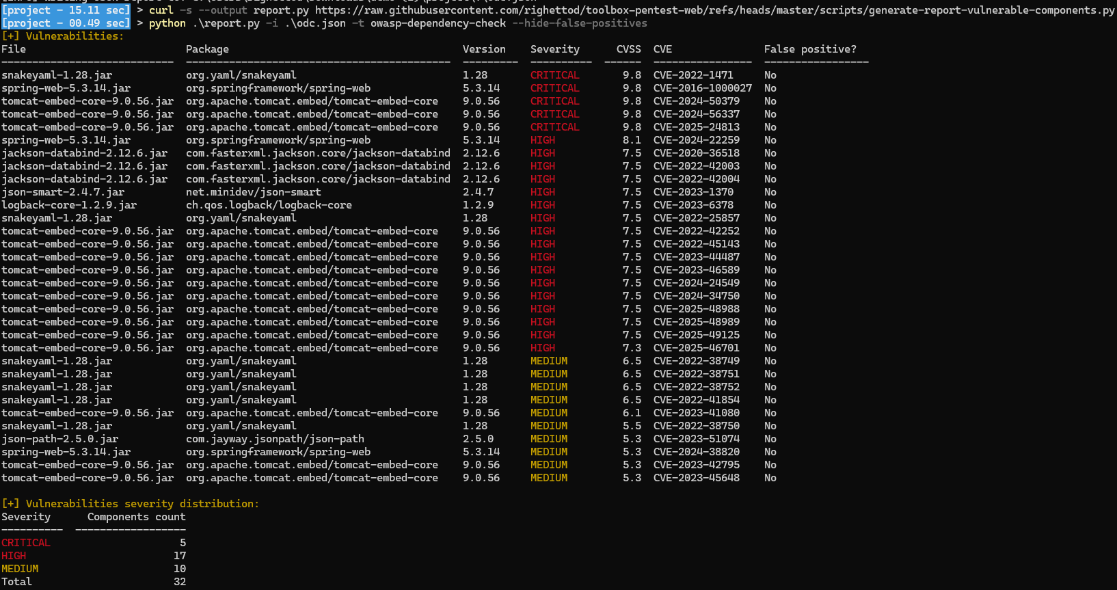Click the net.minidev/json-smart package
This screenshot has height=590, width=1117.
[254, 192]
